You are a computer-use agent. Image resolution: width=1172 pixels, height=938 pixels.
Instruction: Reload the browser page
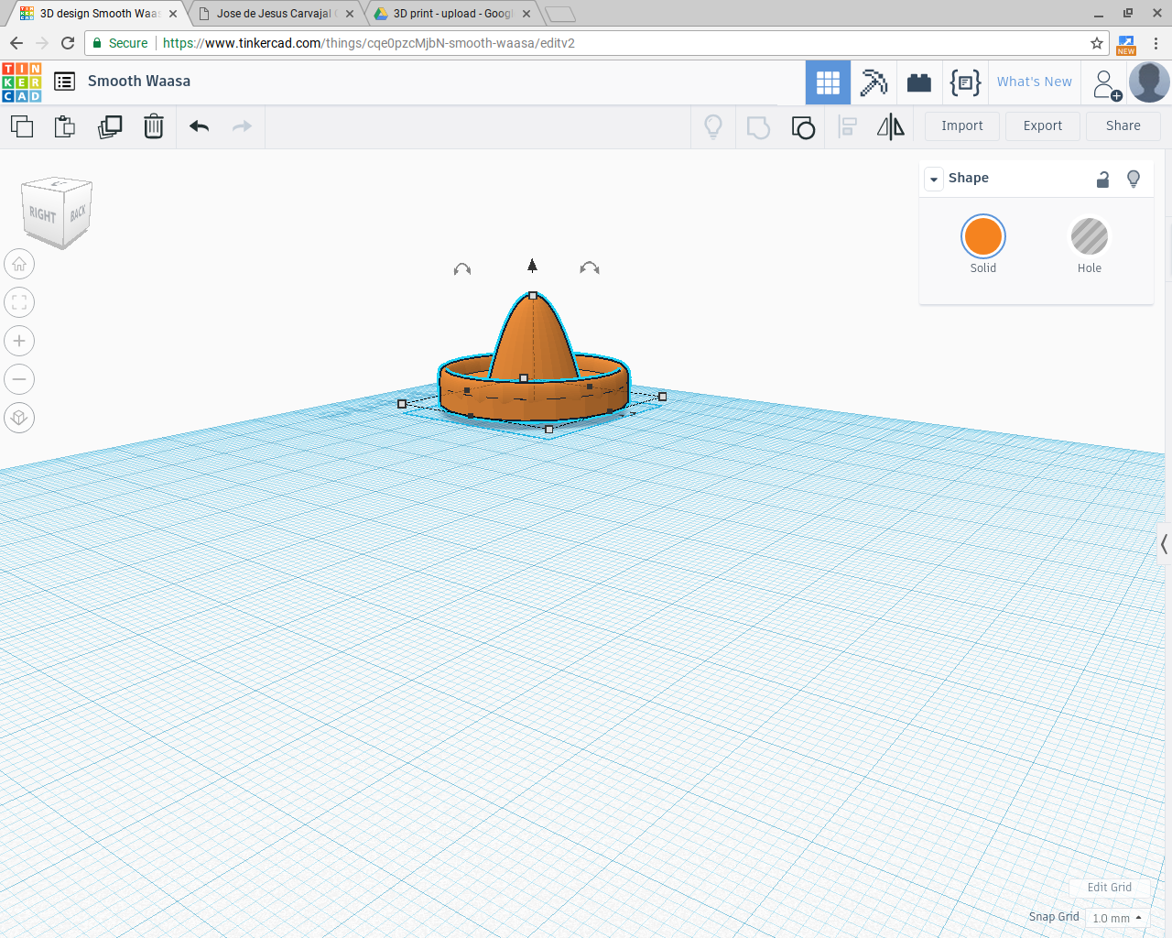pos(68,43)
